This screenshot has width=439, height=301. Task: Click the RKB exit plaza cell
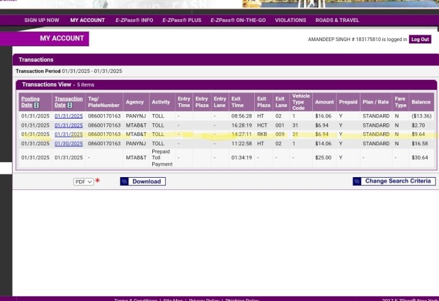click(x=262, y=134)
